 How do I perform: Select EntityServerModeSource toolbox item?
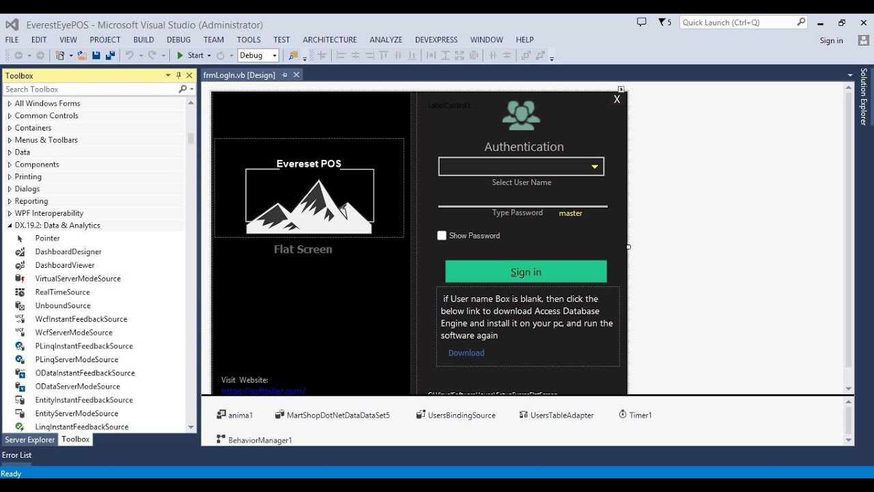pos(76,413)
